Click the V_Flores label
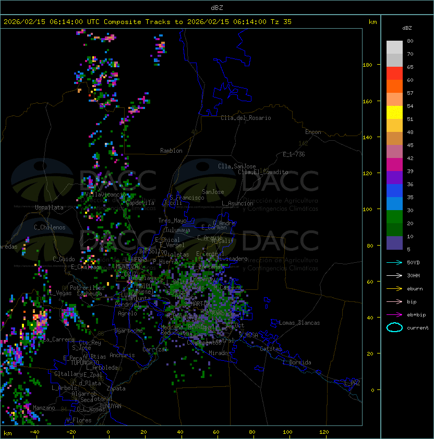The width and height of the screenshot is (434, 439). pos(79,420)
